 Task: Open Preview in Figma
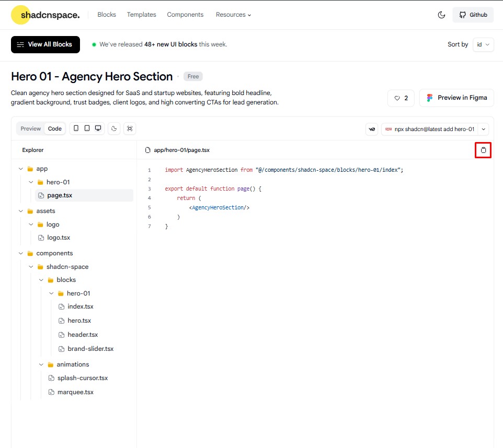[x=456, y=98]
